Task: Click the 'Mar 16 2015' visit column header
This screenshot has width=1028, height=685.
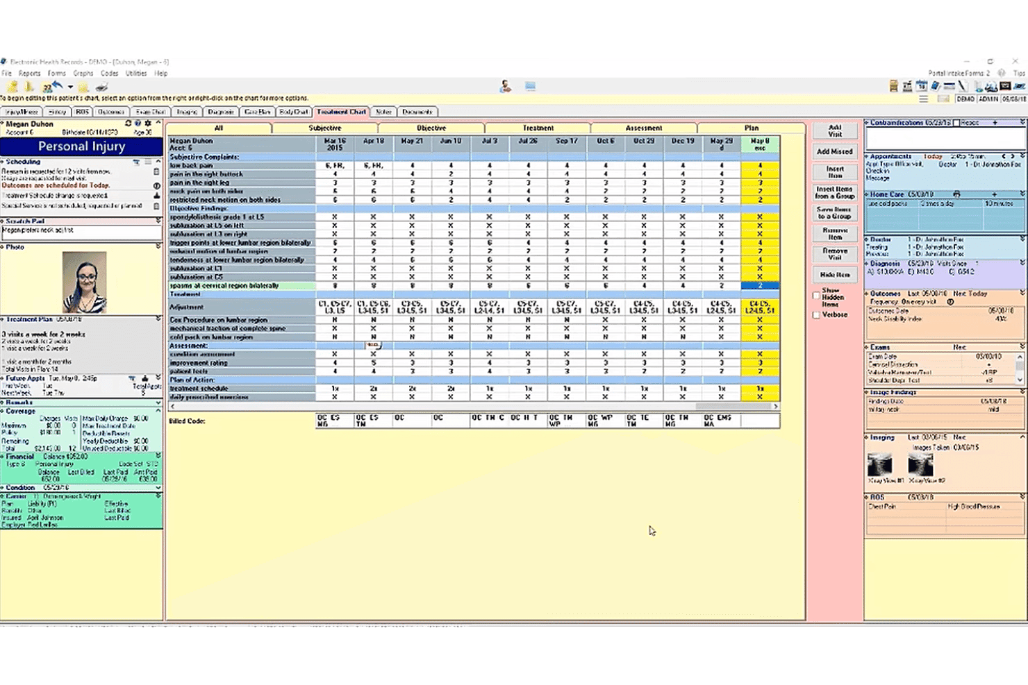Action: [x=335, y=144]
